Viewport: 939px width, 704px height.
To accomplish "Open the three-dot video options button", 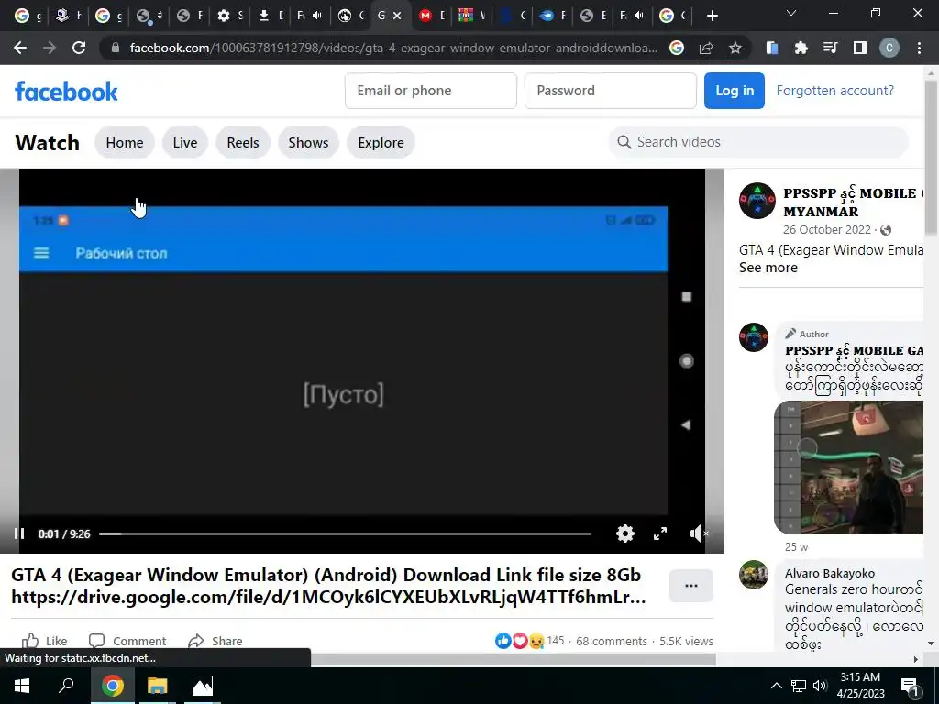I will tap(691, 586).
